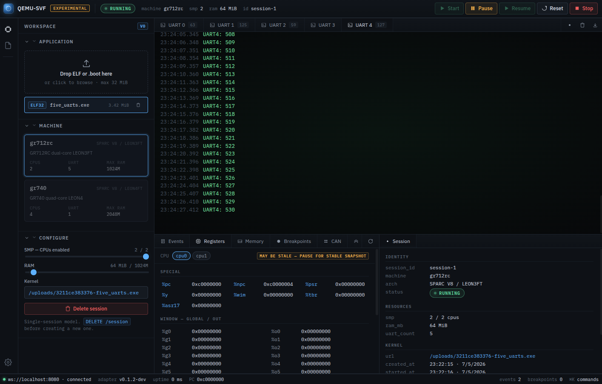This screenshot has width=602, height=384.
Task: Select the Session tab
Action: pos(398,241)
